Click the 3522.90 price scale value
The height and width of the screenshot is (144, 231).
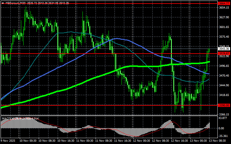coord(224,56)
